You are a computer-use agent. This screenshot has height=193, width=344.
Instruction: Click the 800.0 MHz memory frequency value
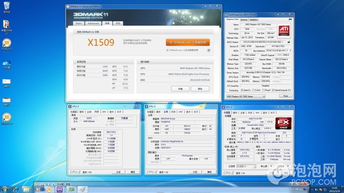[111, 132]
